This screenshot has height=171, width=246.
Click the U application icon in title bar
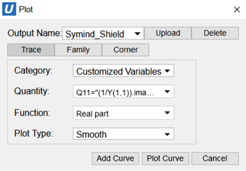coord(8,9)
